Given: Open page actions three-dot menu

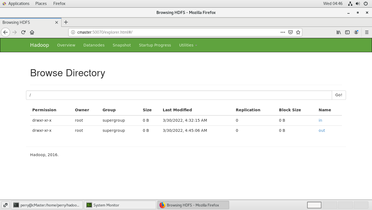Looking at the screenshot, I should pos(283,32).
